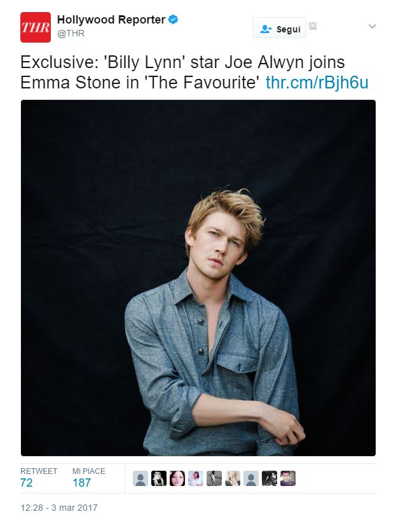Viewport: 396px width, 521px height.
Task: Click the blonde woman avatar
Action: click(x=233, y=478)
